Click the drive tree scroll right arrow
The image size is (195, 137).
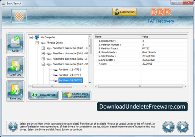click(x=86, y=86)
